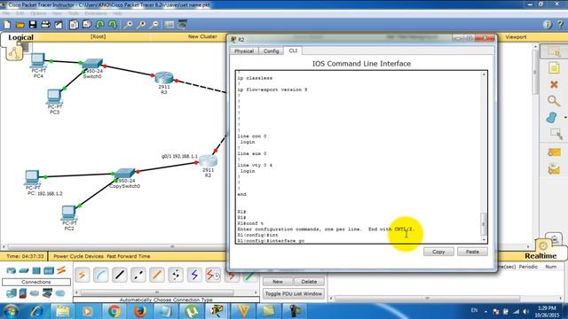The width and height of the screenshot is (568, 319).
Task: Save the network with the floppy icon
Action: coord(33,25)
